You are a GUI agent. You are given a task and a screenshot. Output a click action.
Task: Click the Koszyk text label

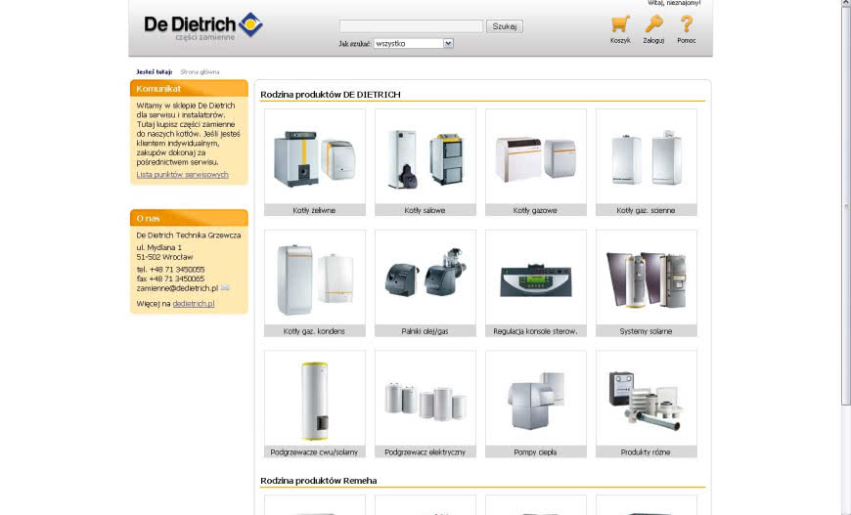click(620, 41)
